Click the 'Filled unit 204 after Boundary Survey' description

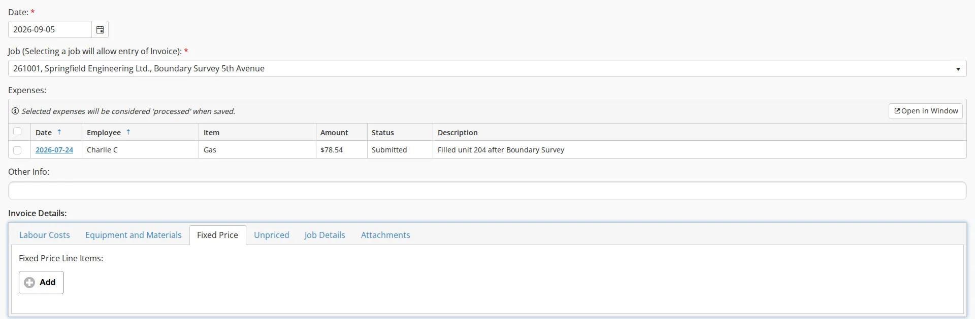point(501,150)
